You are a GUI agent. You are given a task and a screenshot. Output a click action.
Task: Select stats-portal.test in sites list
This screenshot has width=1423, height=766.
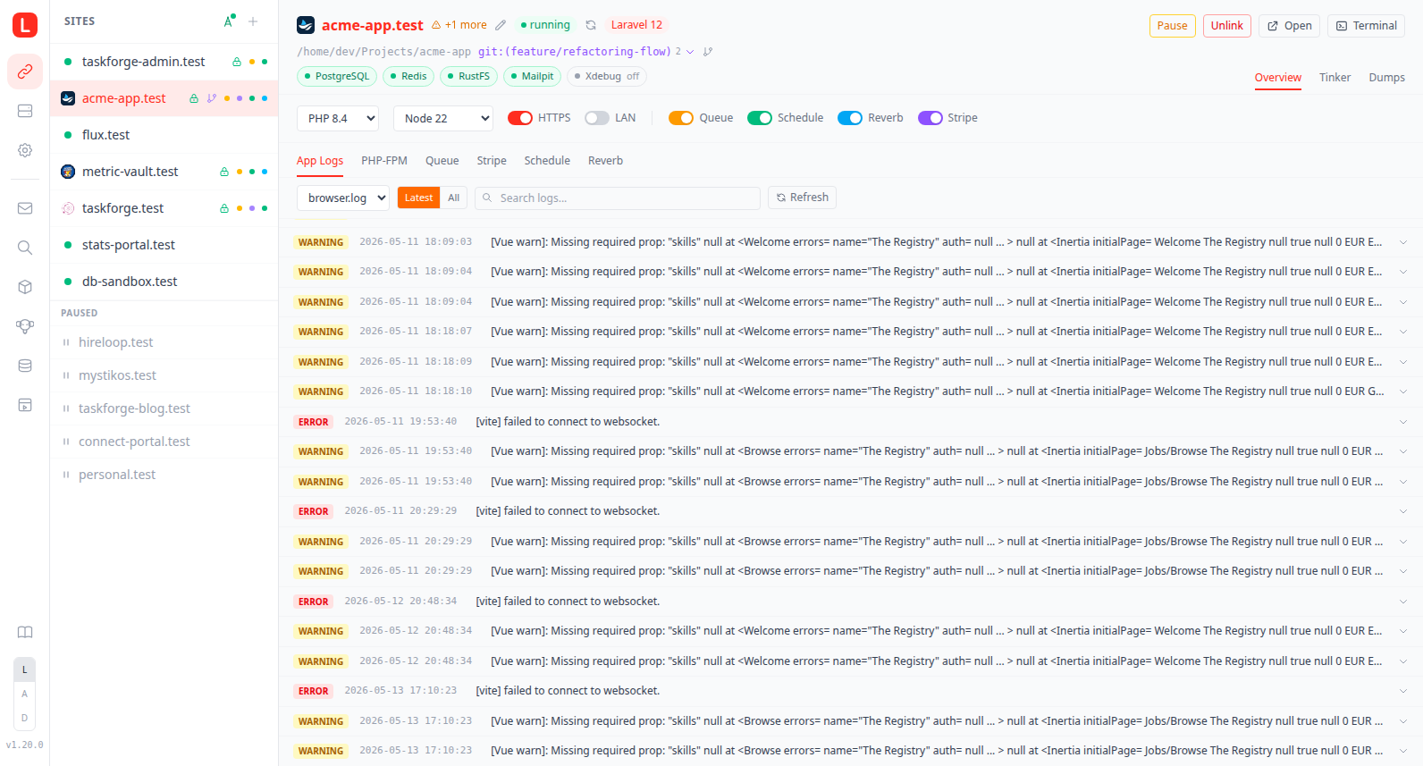pyautogui.click(x=164, y=245)
